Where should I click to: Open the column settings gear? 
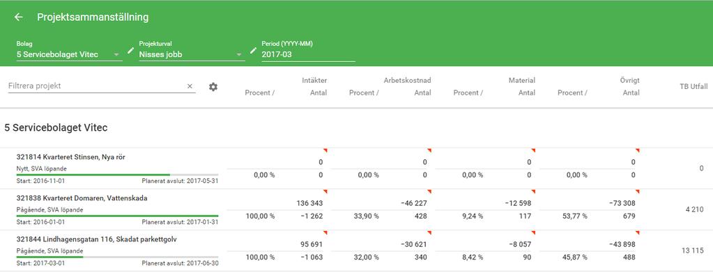pos(213,86)
